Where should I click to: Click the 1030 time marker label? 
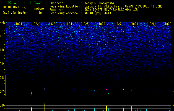(168, 24)
